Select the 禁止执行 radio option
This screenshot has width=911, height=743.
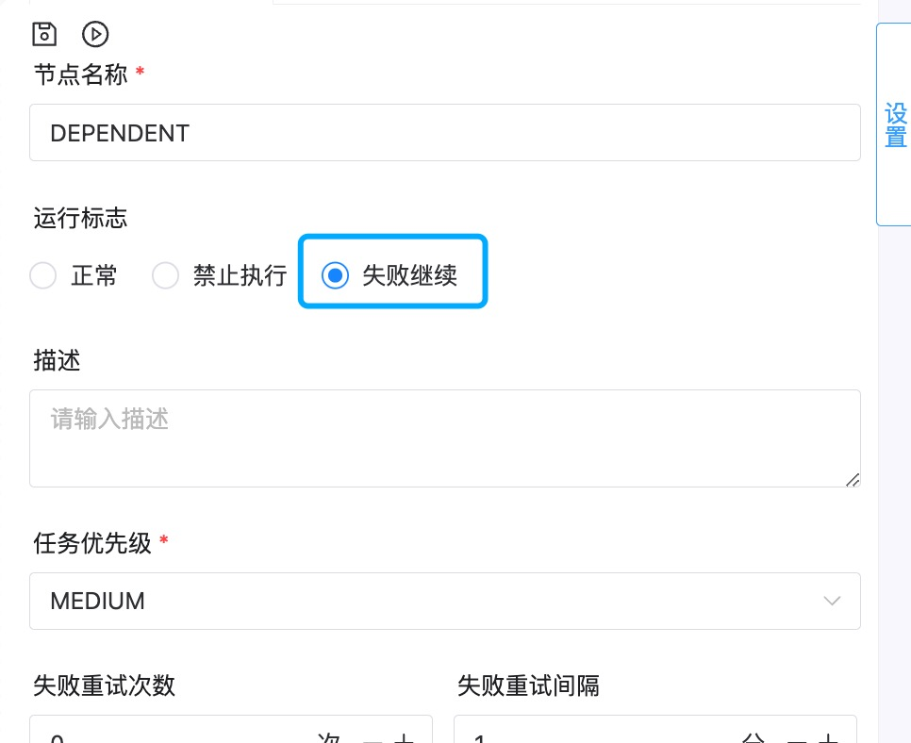[166, 276]
